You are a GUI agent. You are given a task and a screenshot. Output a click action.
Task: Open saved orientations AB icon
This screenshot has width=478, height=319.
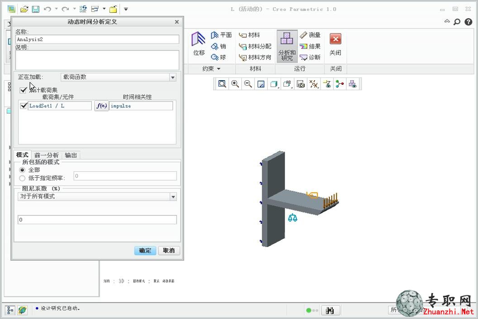(x=287, y=84)
